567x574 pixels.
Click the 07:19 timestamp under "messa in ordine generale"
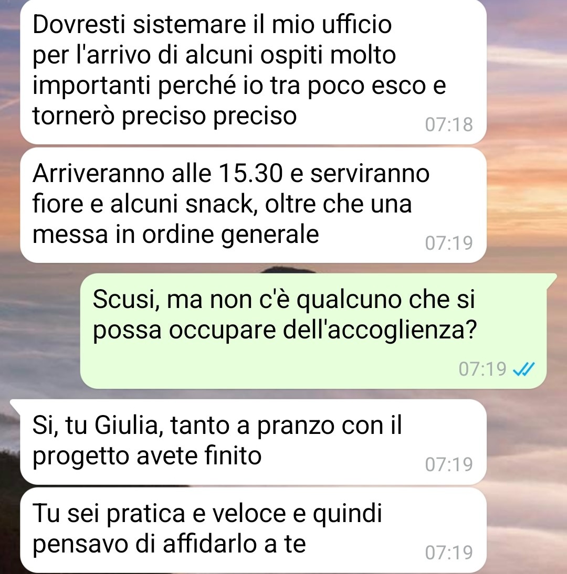point(449,243)
